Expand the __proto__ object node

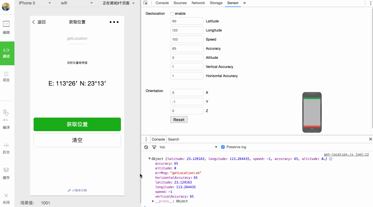153,201
